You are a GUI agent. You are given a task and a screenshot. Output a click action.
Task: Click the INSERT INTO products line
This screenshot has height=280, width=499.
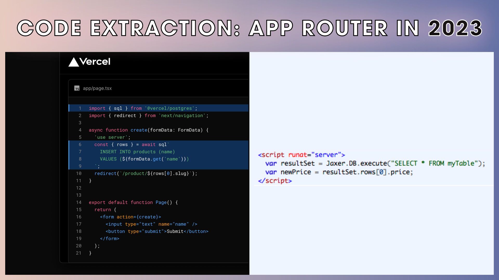[137, 152]
